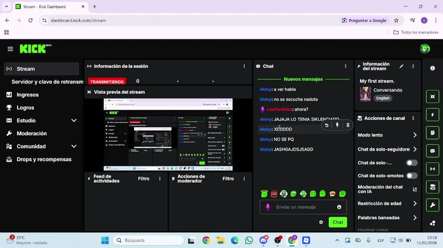
Task: Open Acciones de moderador three-dot menu
Action: click(244, 178)
